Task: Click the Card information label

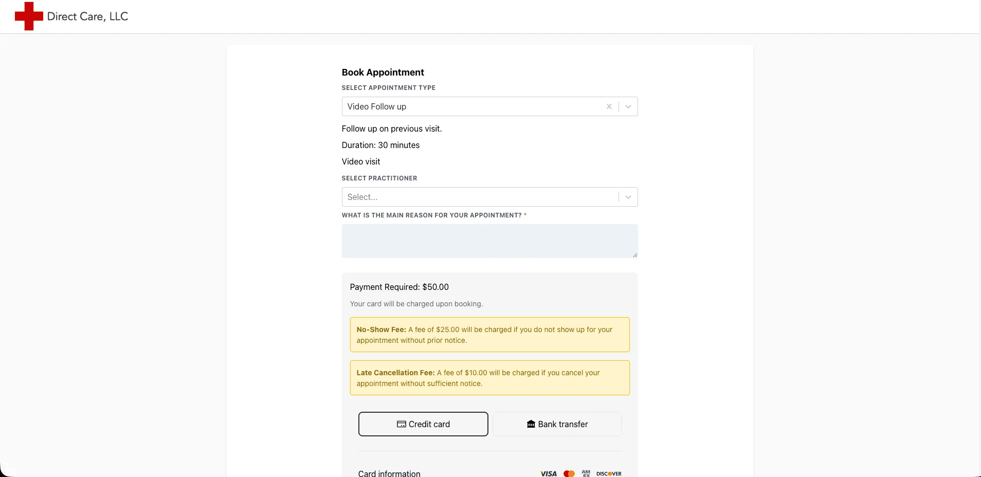Action: pos(389,473)
